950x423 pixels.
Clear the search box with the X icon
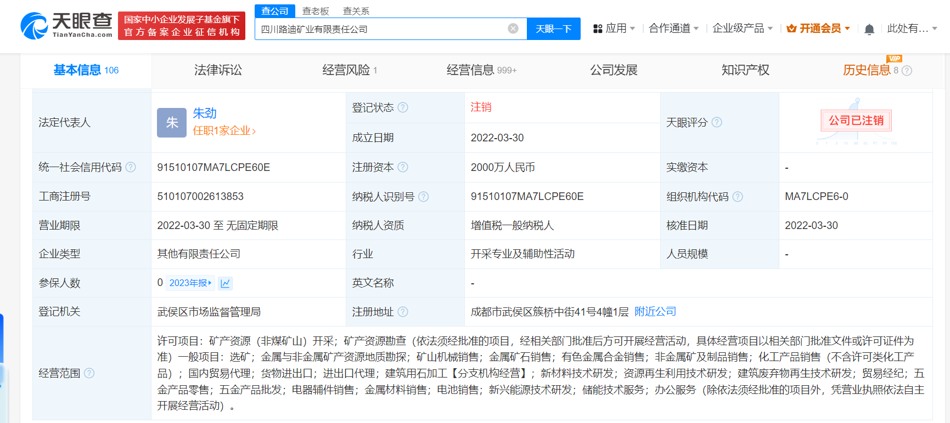513,28
